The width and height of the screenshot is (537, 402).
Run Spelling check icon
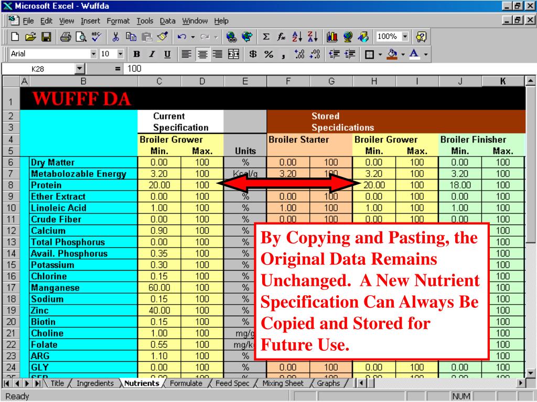tap(96, 37)
